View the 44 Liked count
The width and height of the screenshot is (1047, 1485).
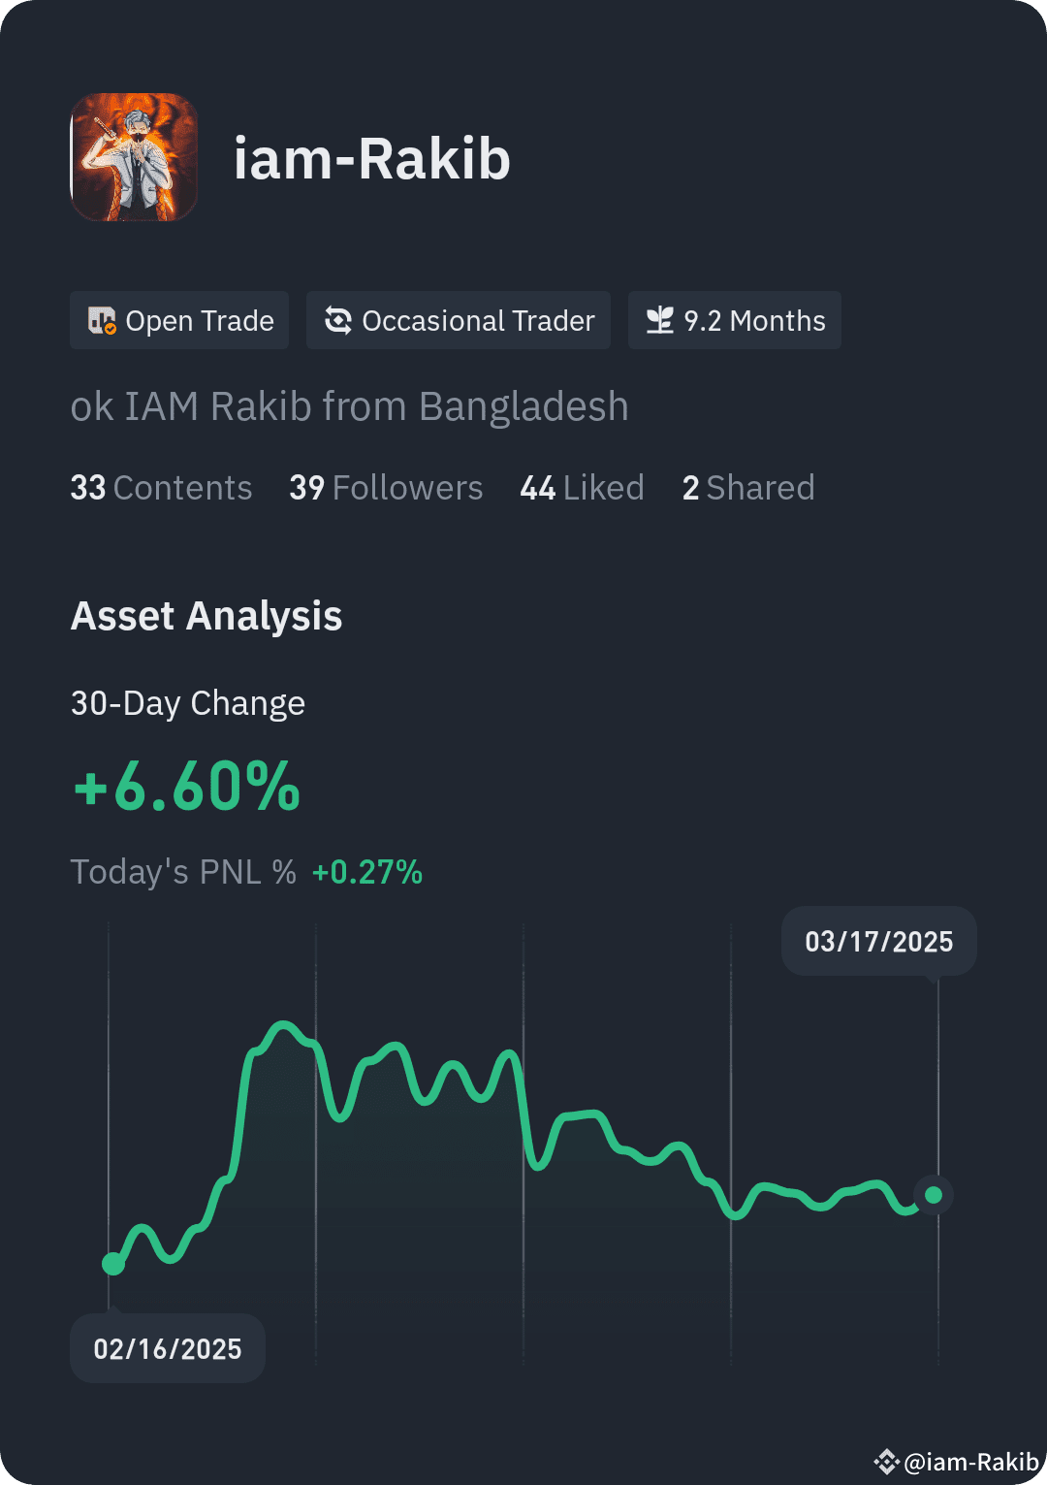(x=582, y=488)
